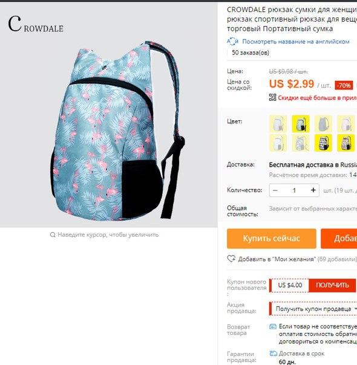Screen dimensions: 357x365
Task: Decrease quantity with the minus button
Action: (275, 190)
